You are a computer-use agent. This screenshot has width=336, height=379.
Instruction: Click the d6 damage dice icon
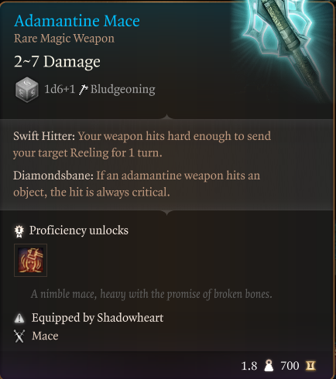click(x=27, y=90)
